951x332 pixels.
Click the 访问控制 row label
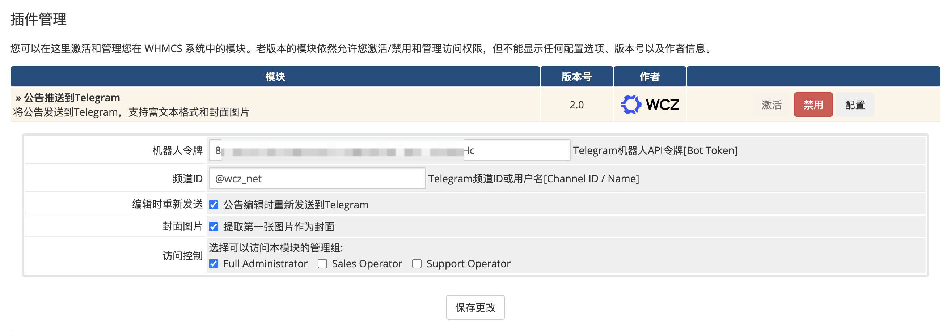click(182, 256)
